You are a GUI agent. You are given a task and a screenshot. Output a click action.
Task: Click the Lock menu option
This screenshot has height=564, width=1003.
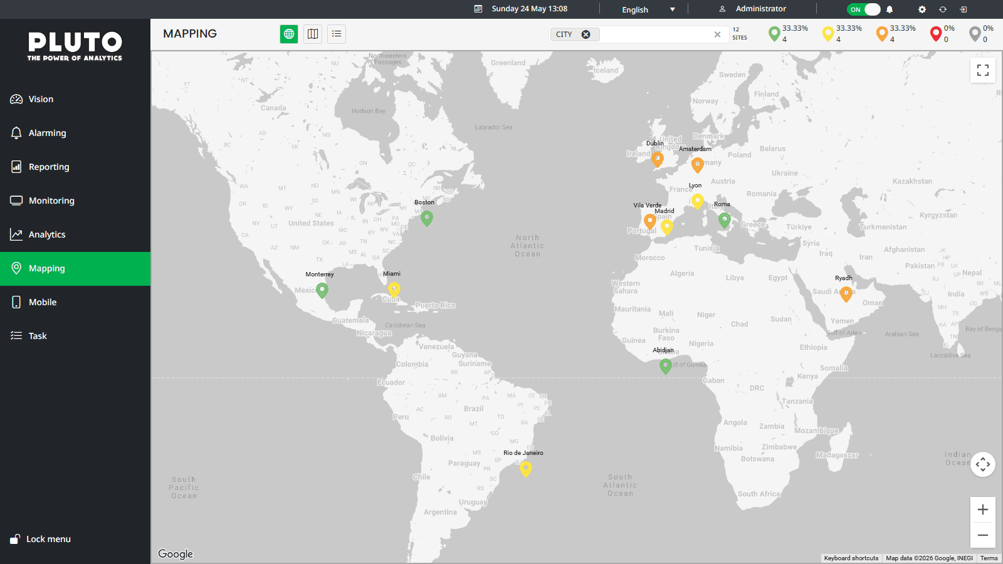pos(41,539)
